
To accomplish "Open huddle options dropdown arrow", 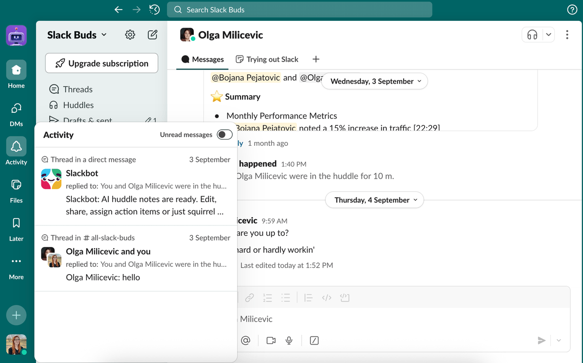I will (549, 35).
